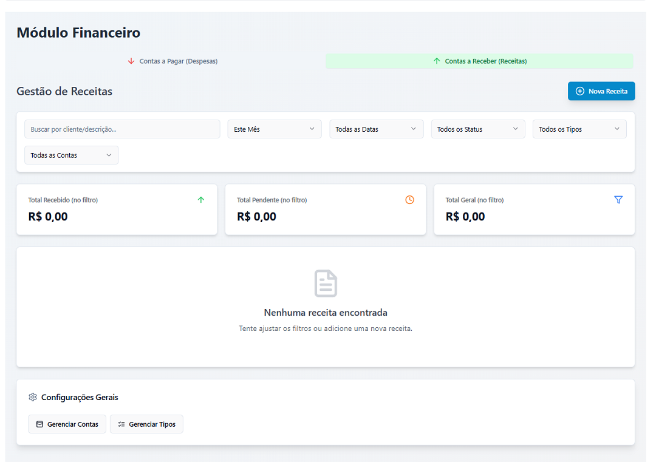656x462 pixels.
Task: Click the green up arrow icon for Contas a Receber
Action: pos(437,61)
